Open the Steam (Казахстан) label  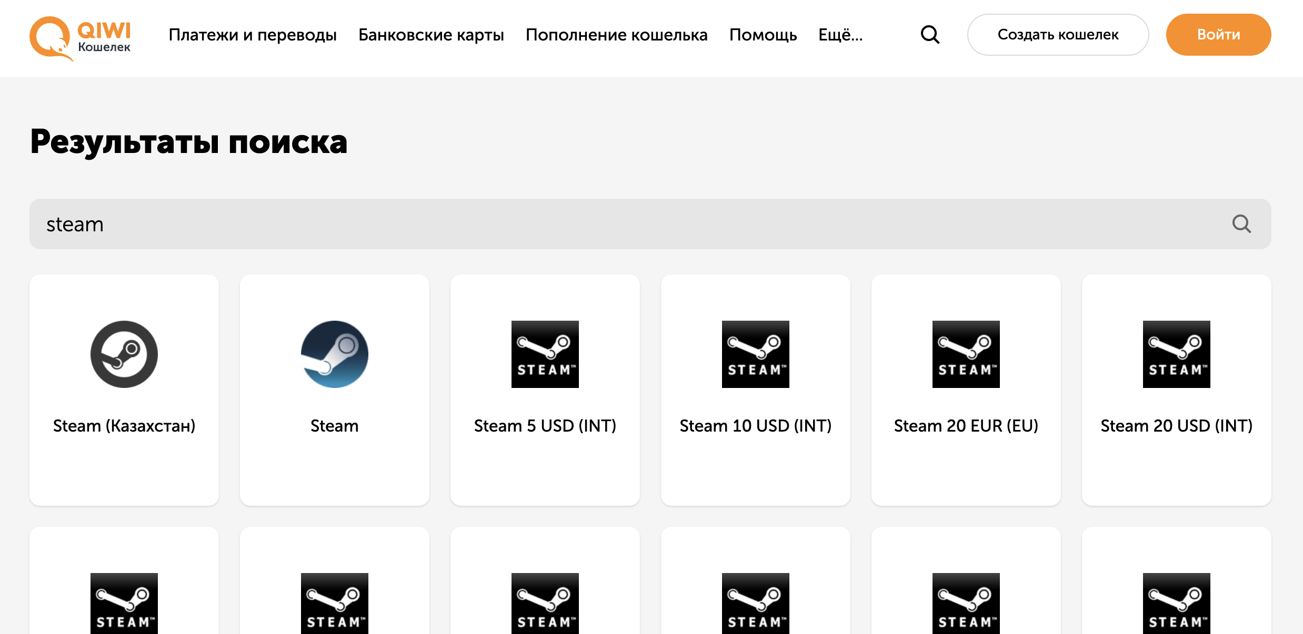(x=124, y=426)
